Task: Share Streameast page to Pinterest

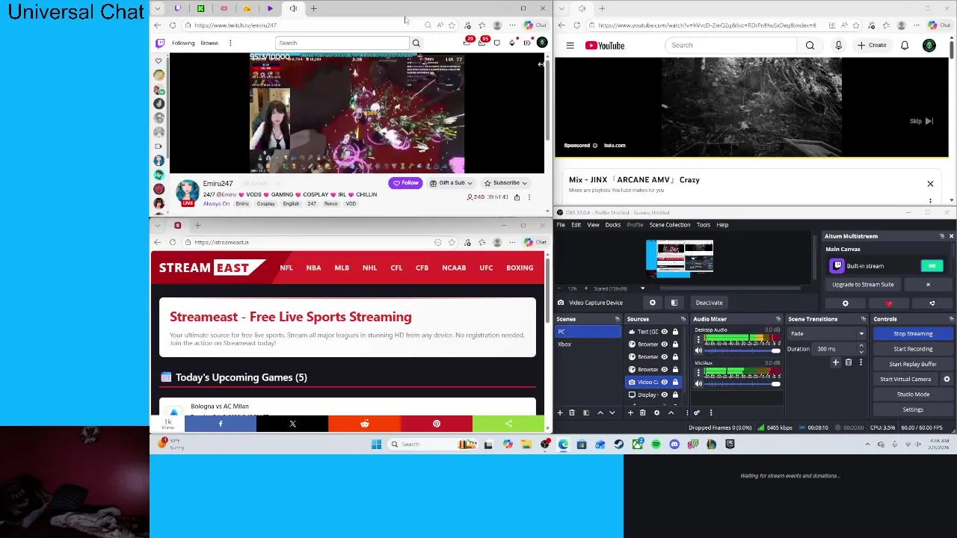Action: pyautogui.click(x=437, y=424)
